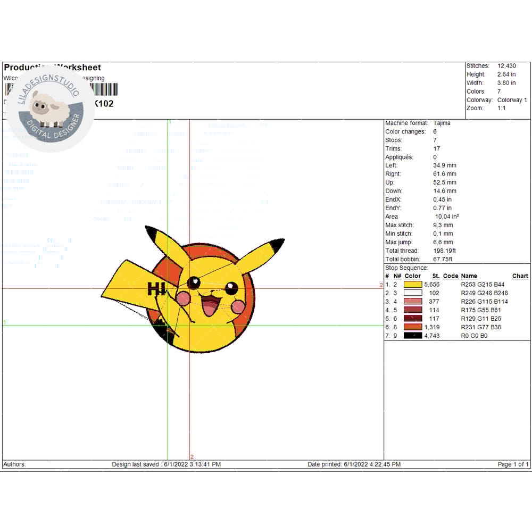This screenshot has width=532, height=532.
Task: Click the brownish-red R175 G55 B61 swatch
Action: pyautogui.click(x=413, y=310)
